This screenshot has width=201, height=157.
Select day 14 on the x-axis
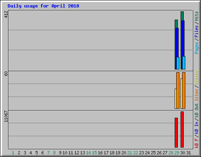(88, 153)
